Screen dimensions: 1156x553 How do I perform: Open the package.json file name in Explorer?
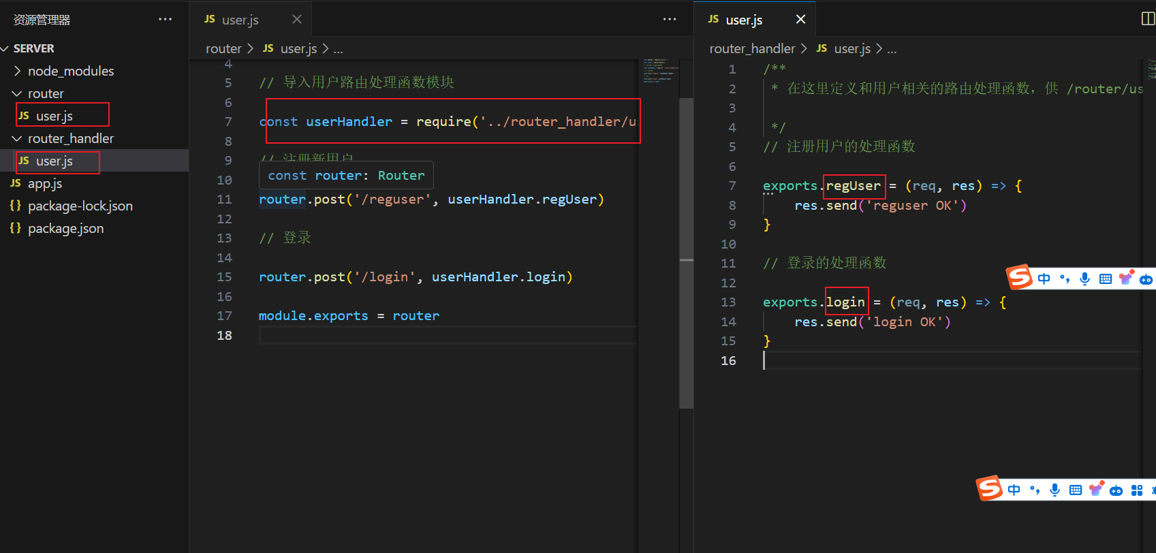(66, 228)
